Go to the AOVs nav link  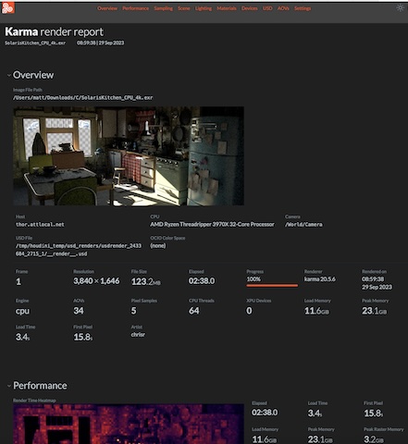click(283, 8)
